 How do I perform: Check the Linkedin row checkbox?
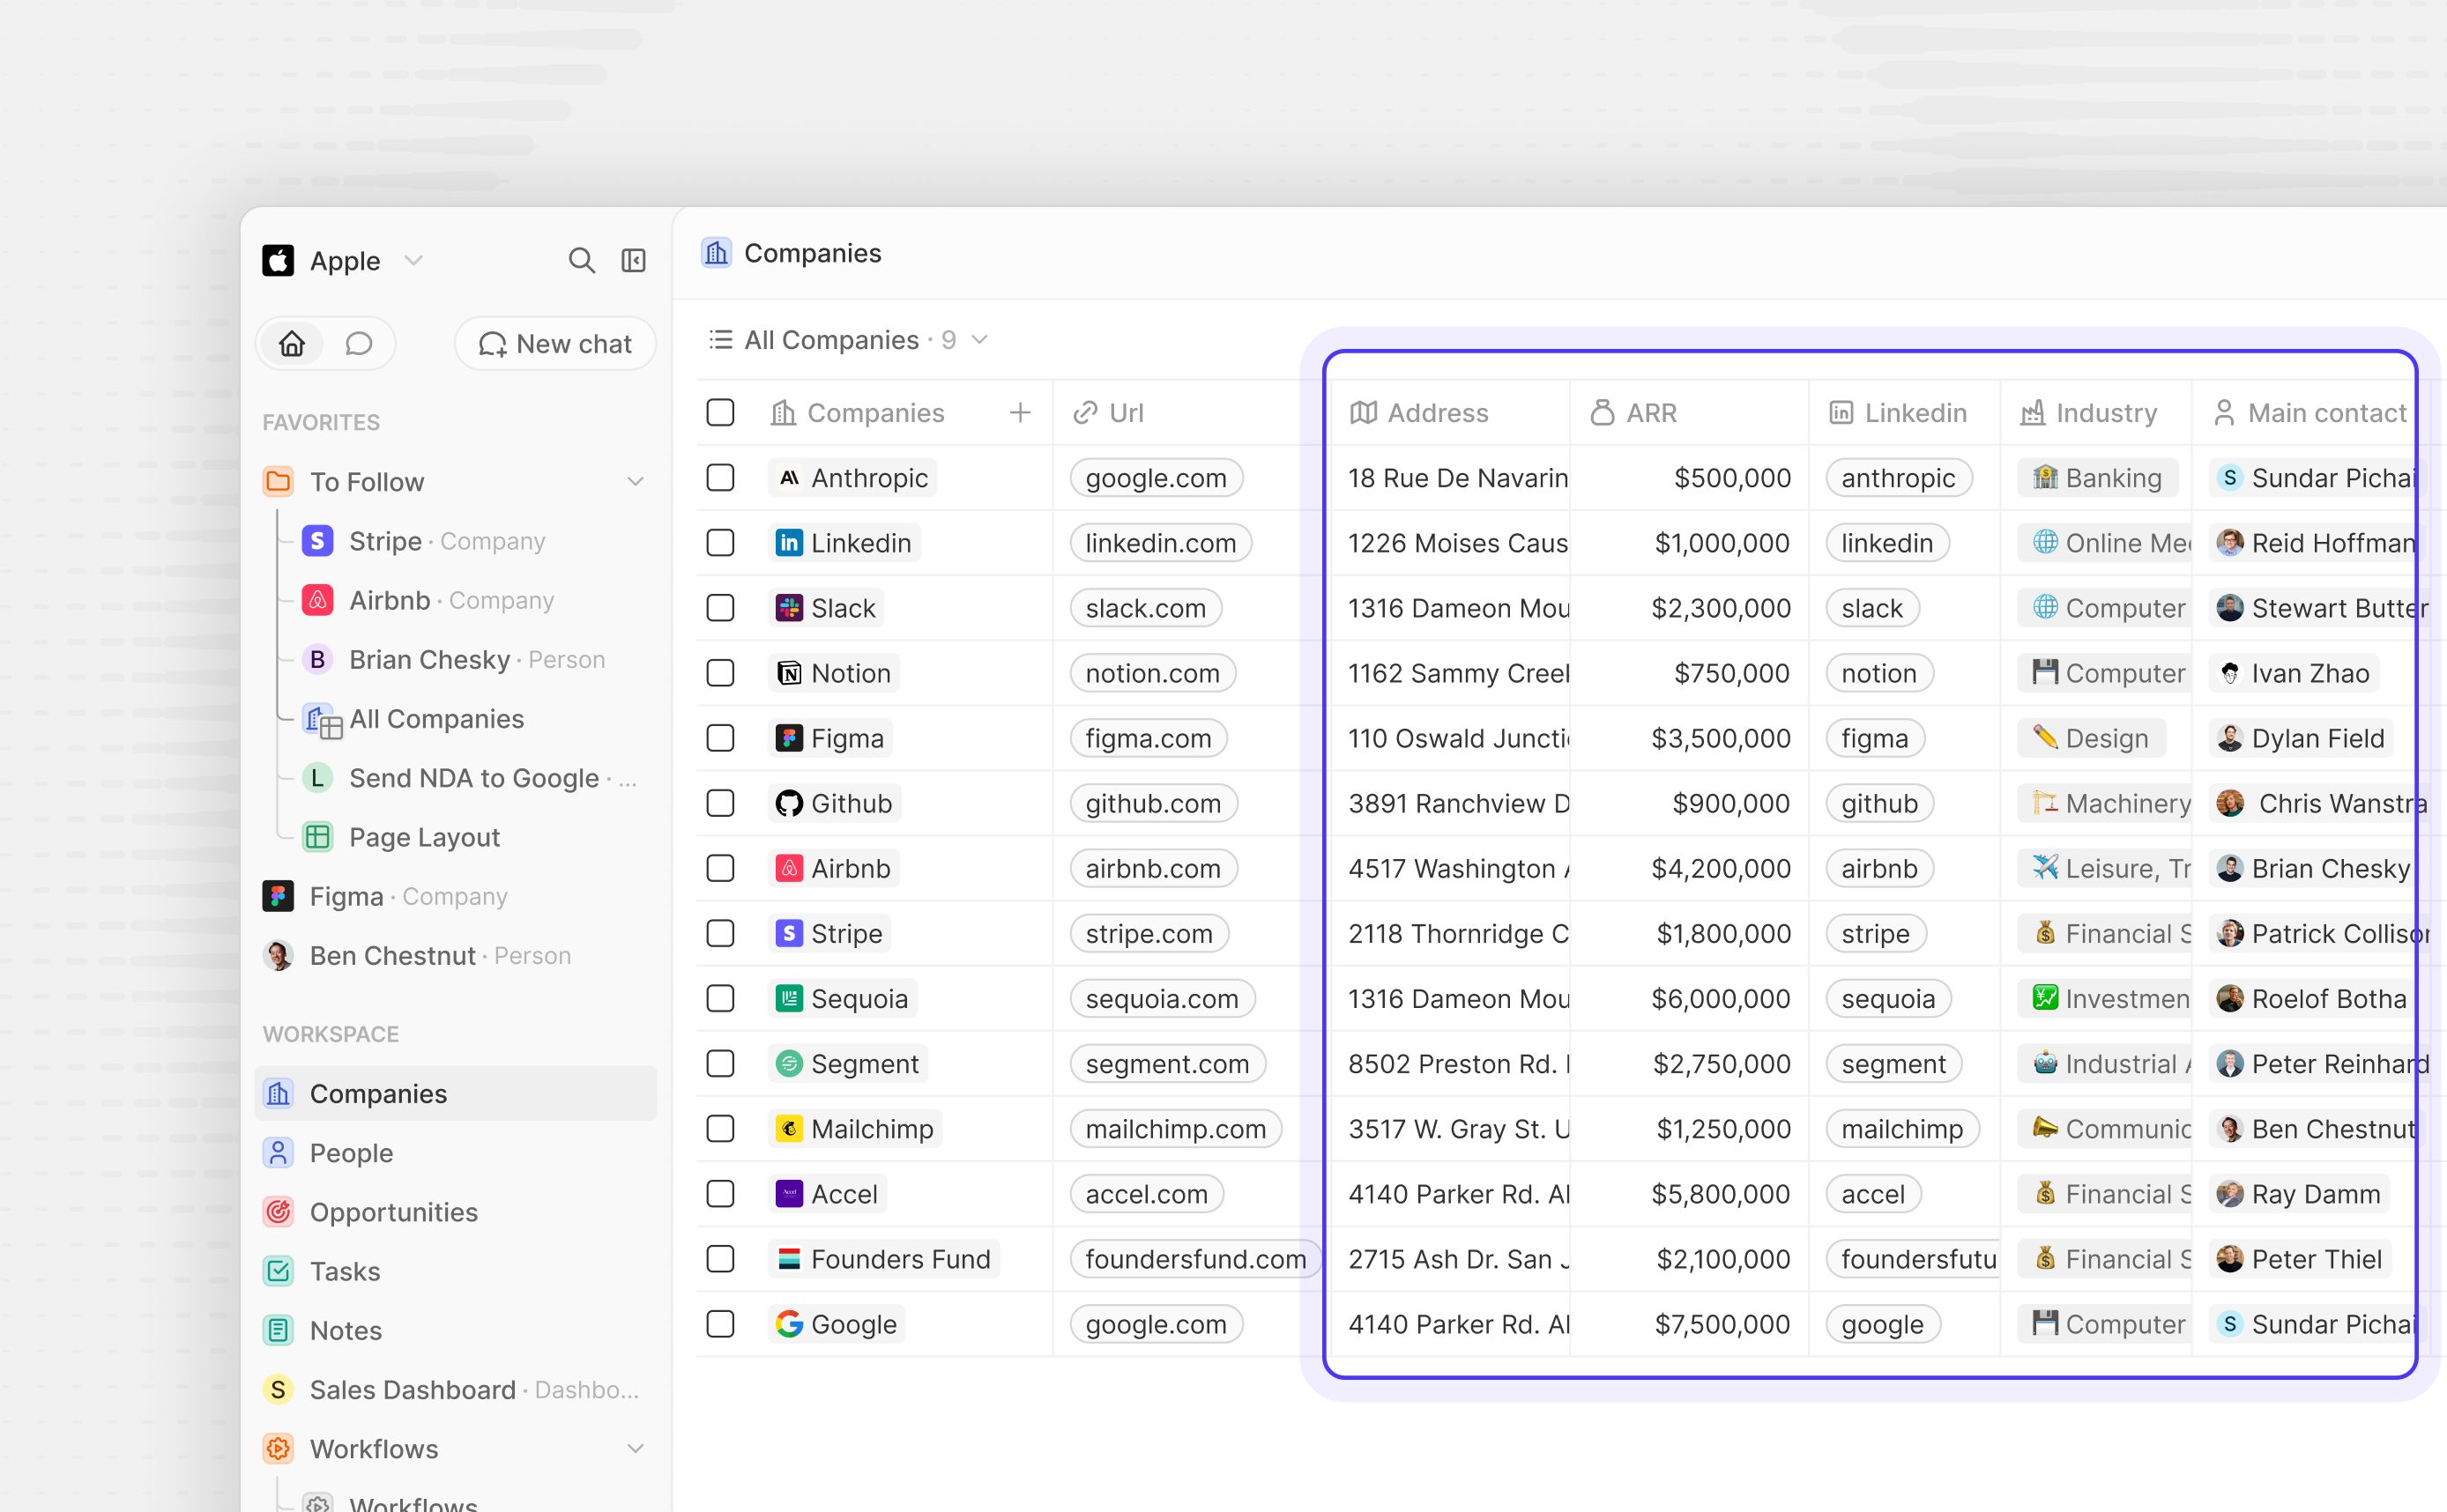point(720,543)
